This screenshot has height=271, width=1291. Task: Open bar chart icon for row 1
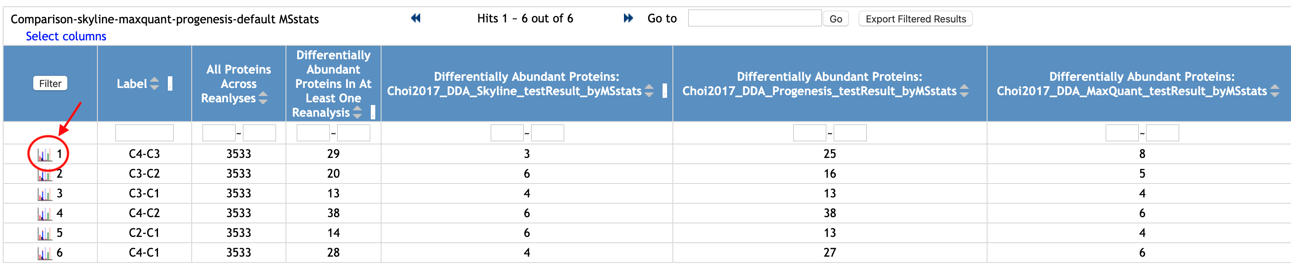pyautogui.click(x=44, y=154)
